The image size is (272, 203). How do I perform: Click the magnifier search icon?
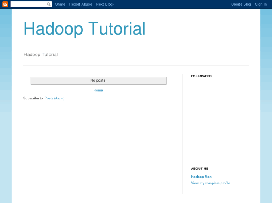tap(49, 4)
